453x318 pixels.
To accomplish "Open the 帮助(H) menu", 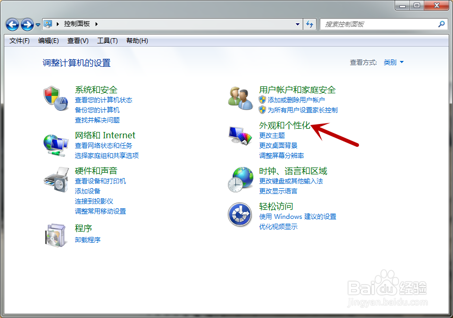I will [x=137, y=41].
